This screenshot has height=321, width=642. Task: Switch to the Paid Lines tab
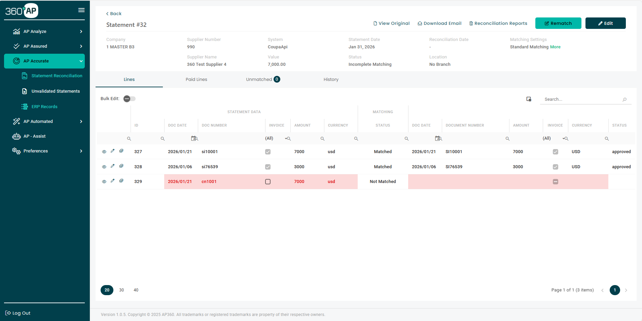tap(197, 80)
